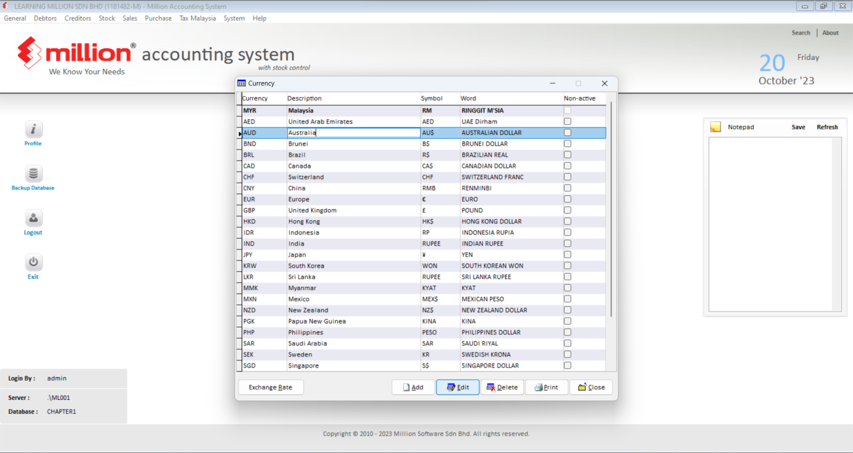Check Non-active box for EUR row
This screenshot has width=853, height=453.
tap(567, 199)
